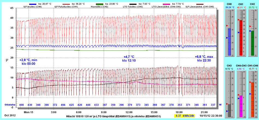
Task: Click the blue CH0 thermometer bar
Action: tap(229, 42)
